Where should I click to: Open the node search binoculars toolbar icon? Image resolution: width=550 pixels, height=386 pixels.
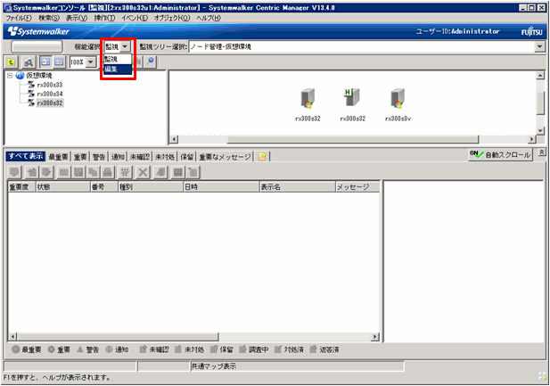click(x=28, y=62)
